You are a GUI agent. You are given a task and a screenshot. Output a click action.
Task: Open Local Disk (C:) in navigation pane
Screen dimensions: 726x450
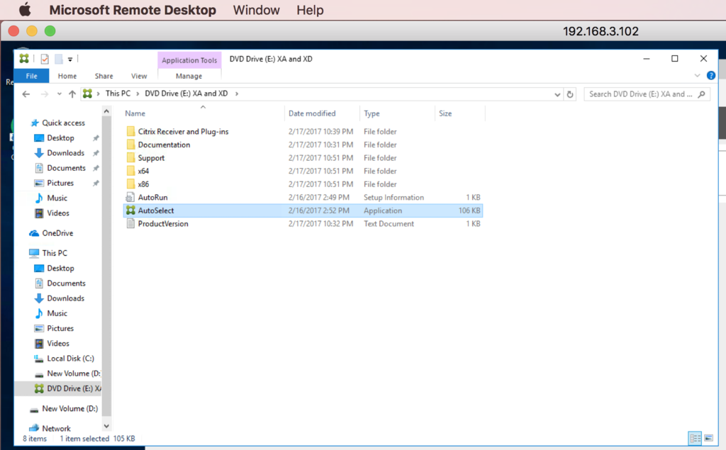70,359
